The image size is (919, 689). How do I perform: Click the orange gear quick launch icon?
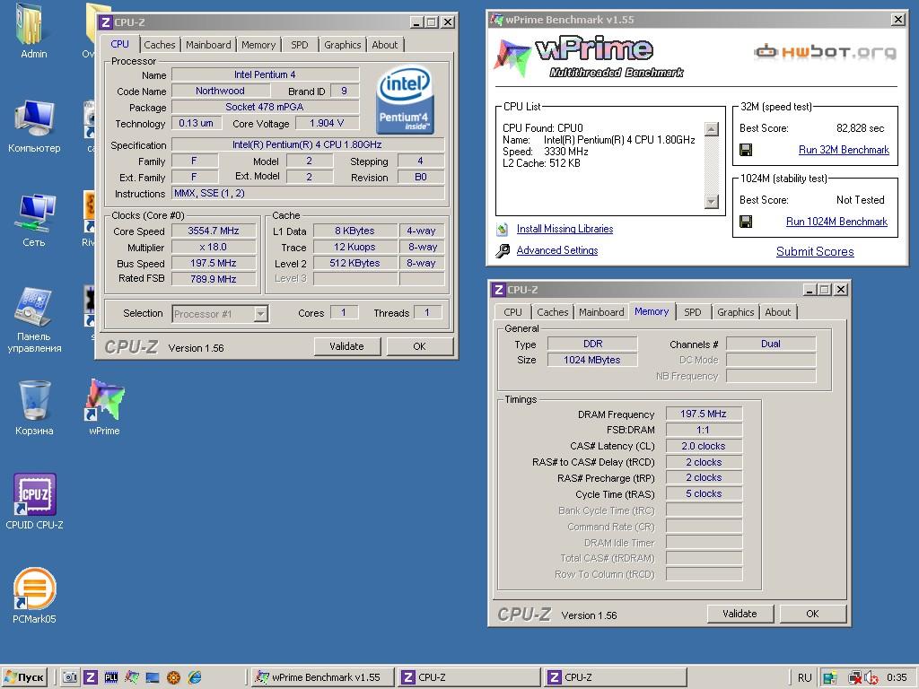coord(173,677)
